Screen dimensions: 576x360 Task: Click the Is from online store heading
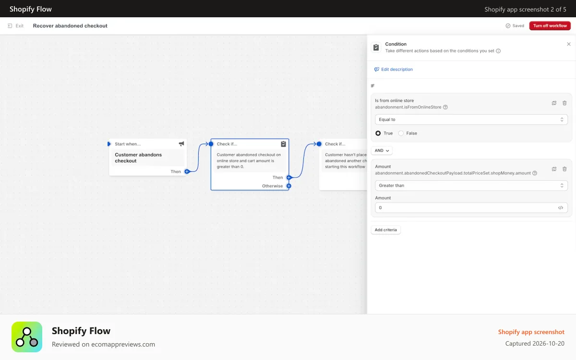coord(395,101)
